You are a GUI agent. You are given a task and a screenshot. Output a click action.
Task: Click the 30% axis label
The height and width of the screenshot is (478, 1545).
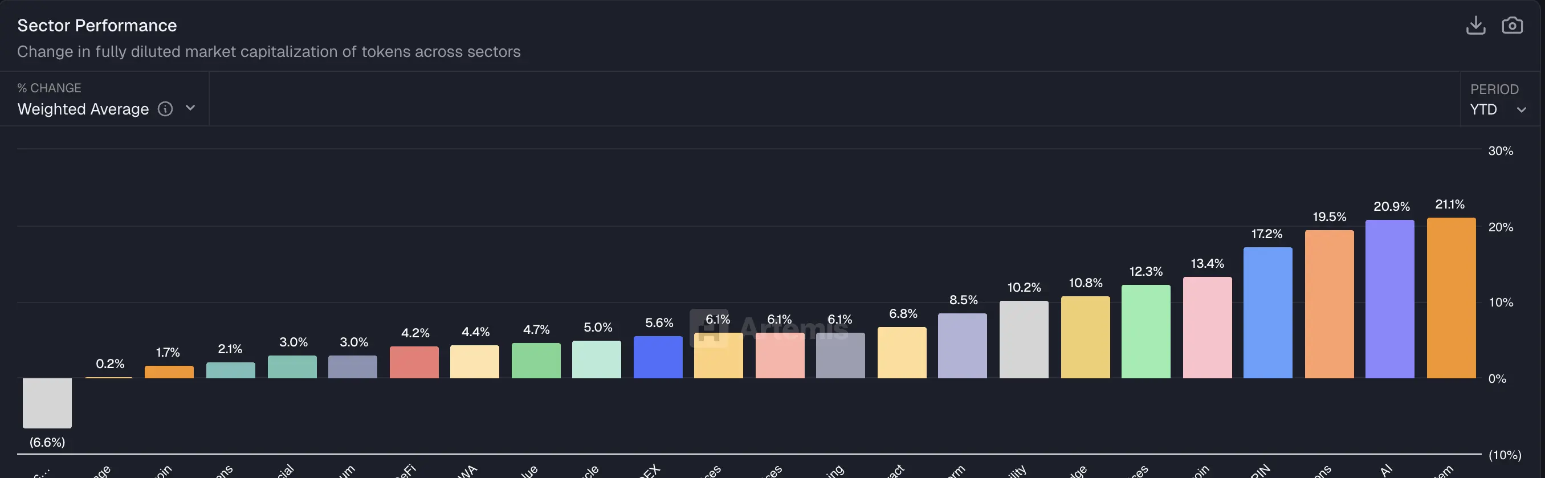(x=1502, y=150)
